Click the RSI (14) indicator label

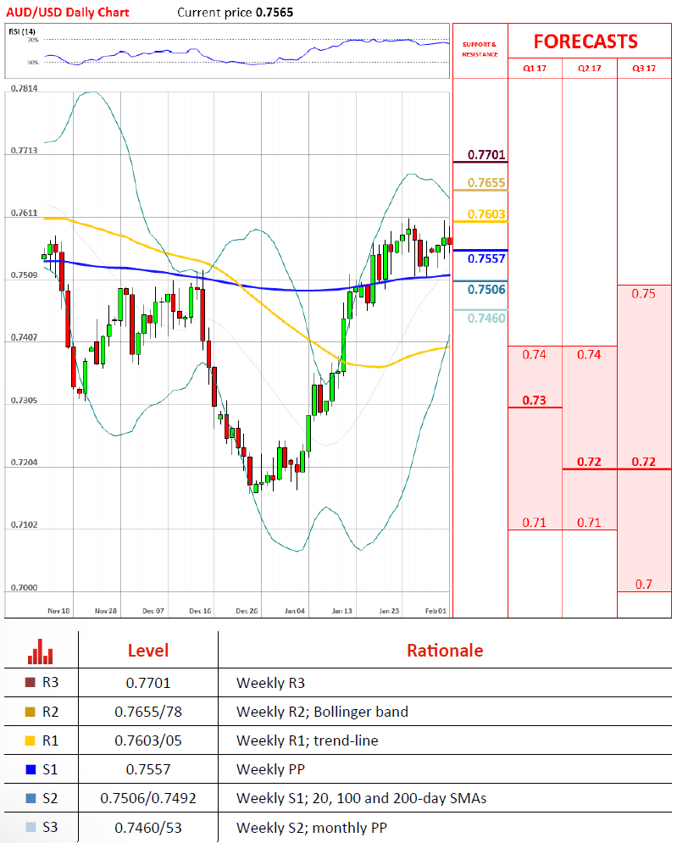22,31
